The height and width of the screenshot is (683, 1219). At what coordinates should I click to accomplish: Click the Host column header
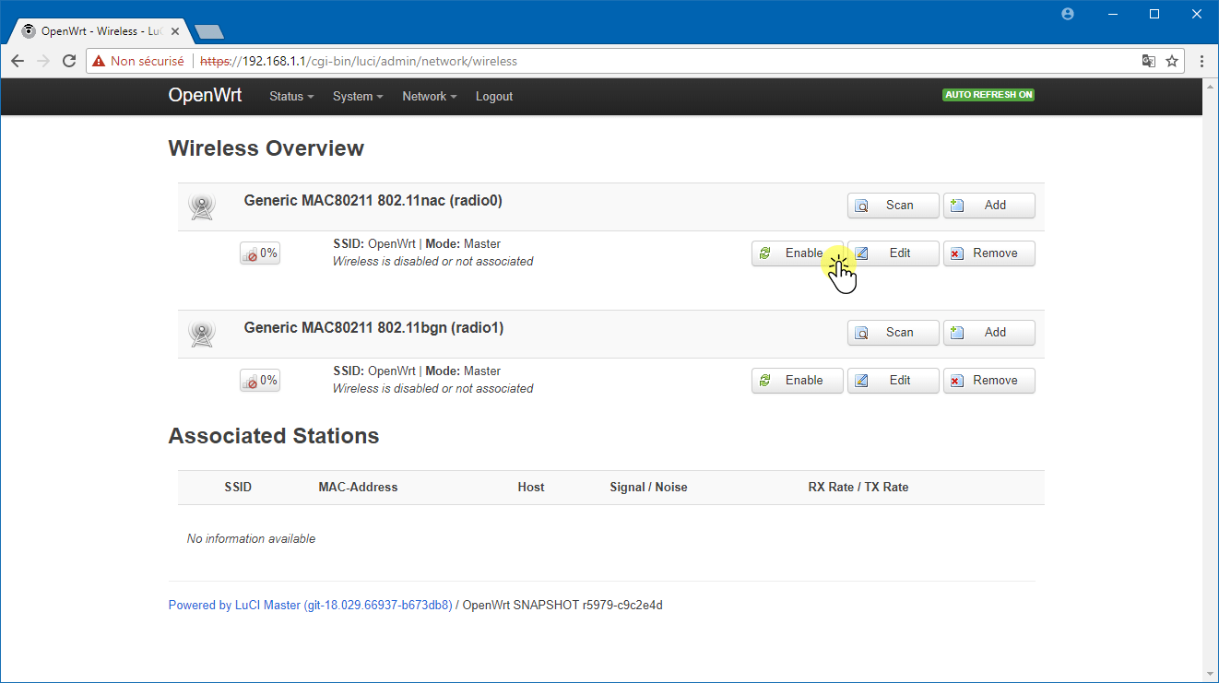coord(531,487)
